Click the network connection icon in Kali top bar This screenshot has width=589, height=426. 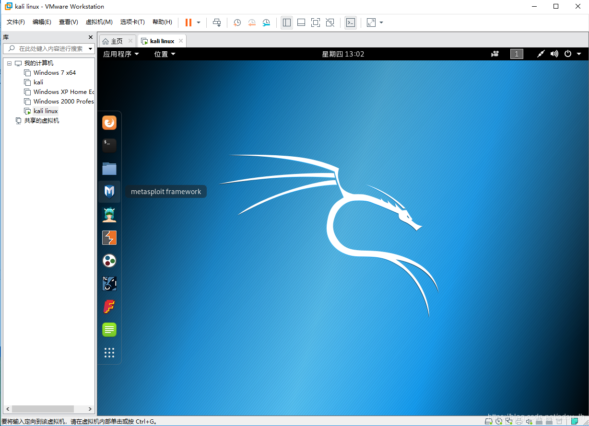pos(541,54)
